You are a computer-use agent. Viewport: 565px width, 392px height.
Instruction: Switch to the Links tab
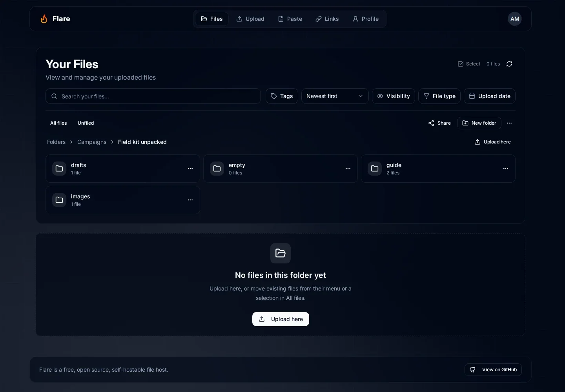click(327, 19)
